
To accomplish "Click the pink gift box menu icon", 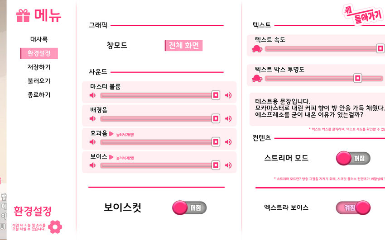I will tap(23, 16).
